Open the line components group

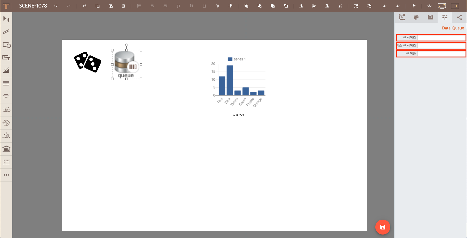click(x=6, y=32)
